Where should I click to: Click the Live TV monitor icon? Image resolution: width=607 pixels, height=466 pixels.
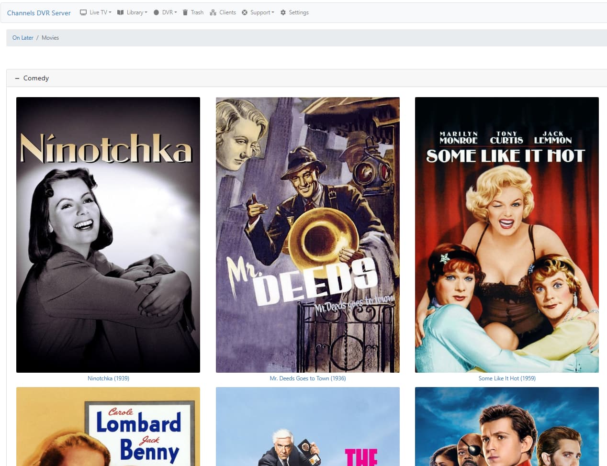(x=83, y=12)
